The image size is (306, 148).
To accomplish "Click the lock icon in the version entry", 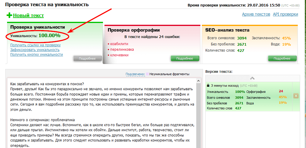I will [x=208, y=85].
